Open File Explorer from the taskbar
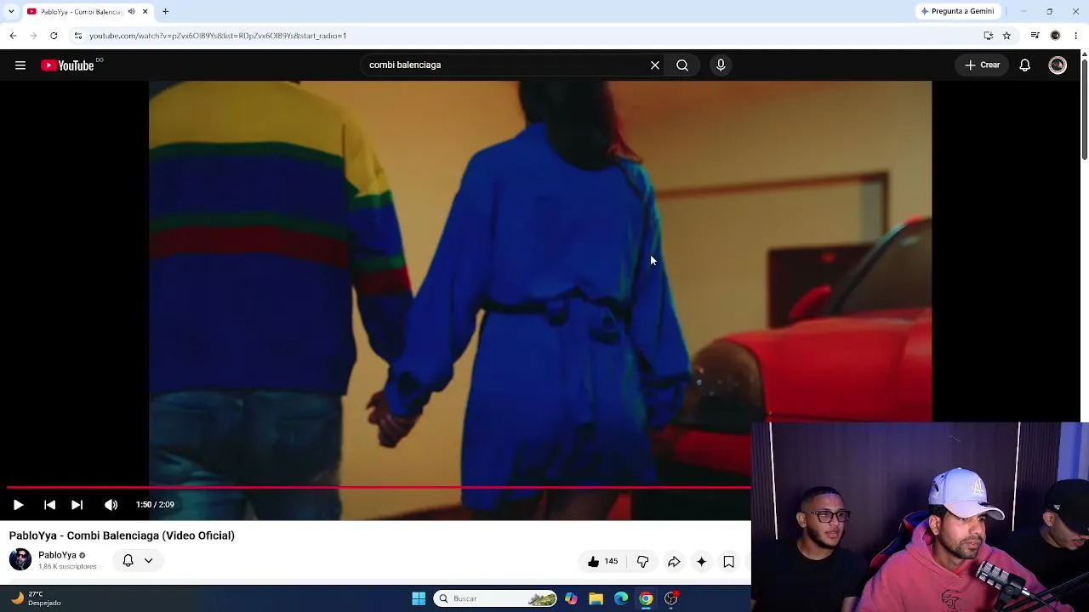Viewport: 1089px width, 612px height. click(596, 598)
